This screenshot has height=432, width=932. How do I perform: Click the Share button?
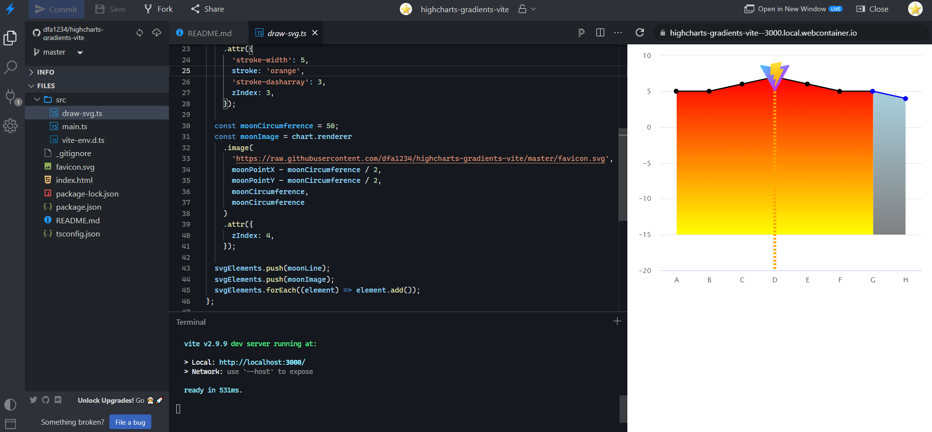point(207,9)
